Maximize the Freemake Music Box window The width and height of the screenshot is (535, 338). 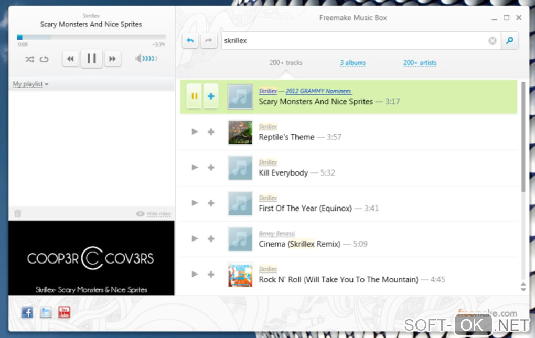pyautogui.click(x=506, y=17)
